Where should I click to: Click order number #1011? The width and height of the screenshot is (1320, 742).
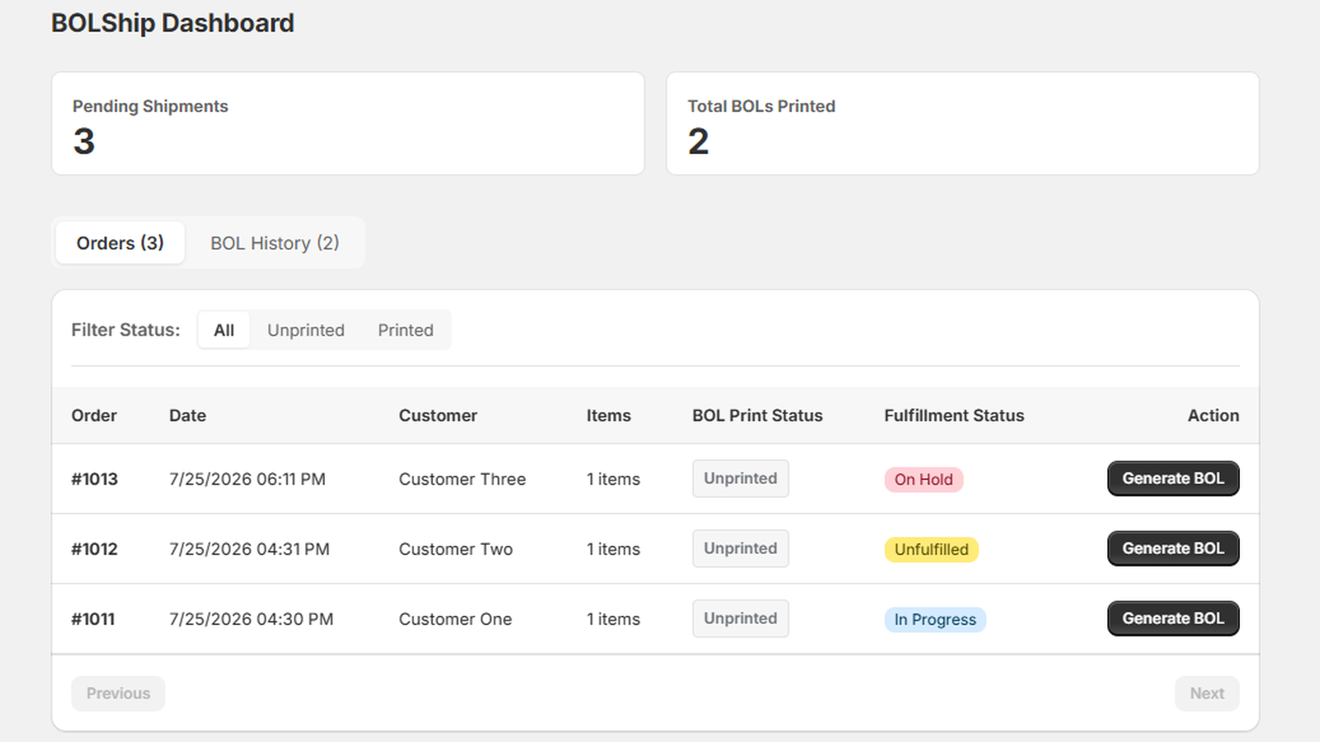93,619
